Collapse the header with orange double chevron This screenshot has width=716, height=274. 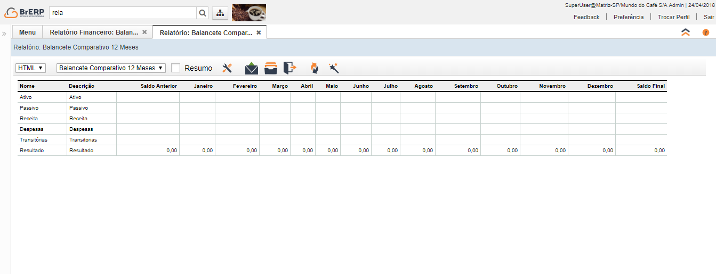tap(686, 32)
